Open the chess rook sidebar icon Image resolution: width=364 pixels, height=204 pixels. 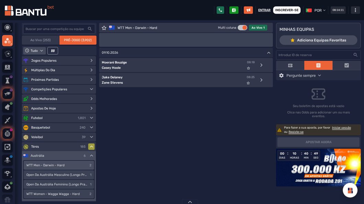click(x=8, y=80)
